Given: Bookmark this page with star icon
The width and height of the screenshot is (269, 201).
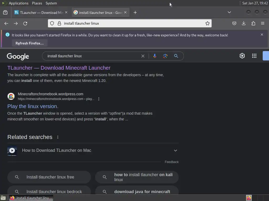Looking at the screenshot, I should coord(208,23).
